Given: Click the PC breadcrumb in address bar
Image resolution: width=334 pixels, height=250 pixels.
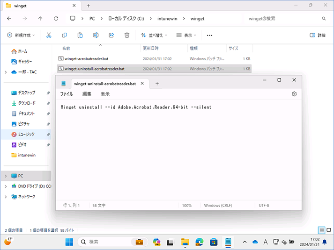Looking at the screenshot, I should coord(92,19).
